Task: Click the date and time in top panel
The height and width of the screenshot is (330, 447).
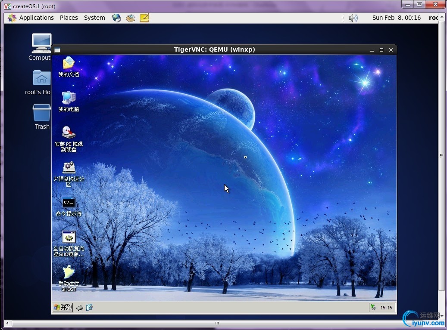Action: click(396, 18)
